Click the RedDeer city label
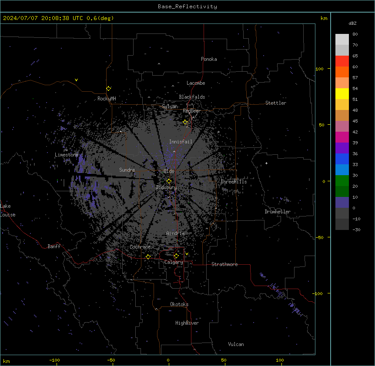375x366 pixels. click(x=191, y=111)
